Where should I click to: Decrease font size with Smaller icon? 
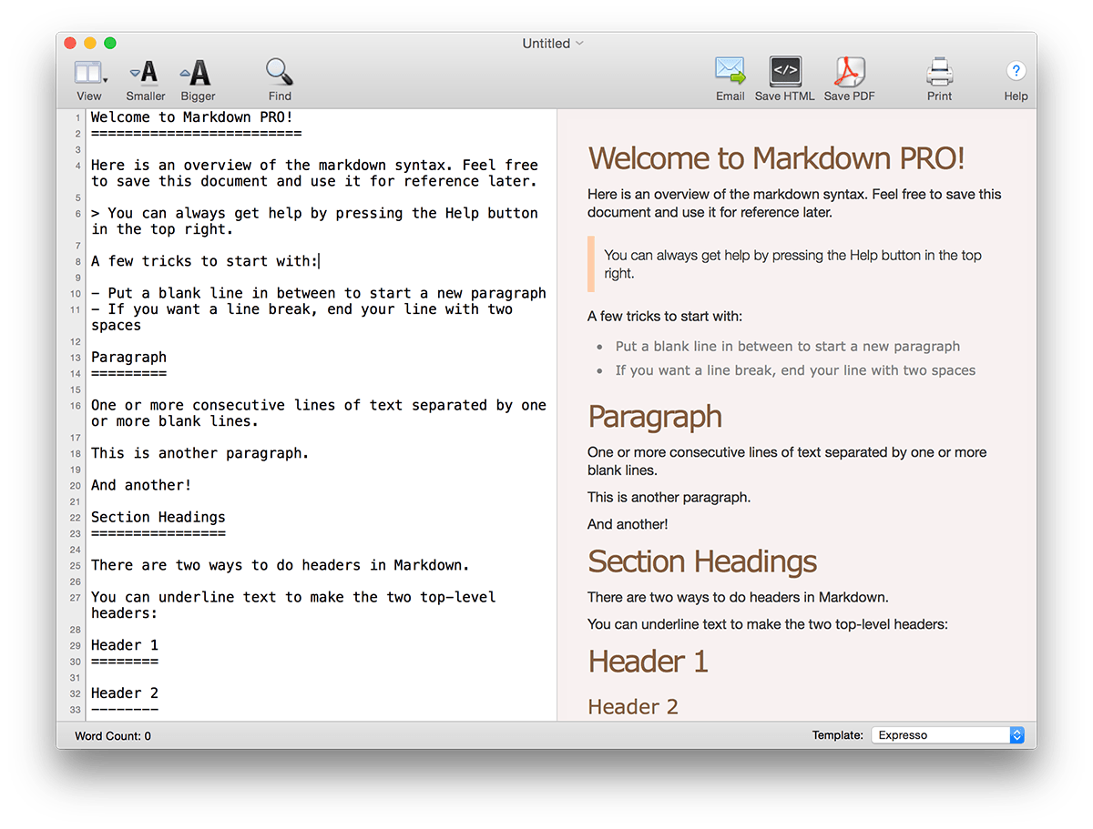(145, 72)
